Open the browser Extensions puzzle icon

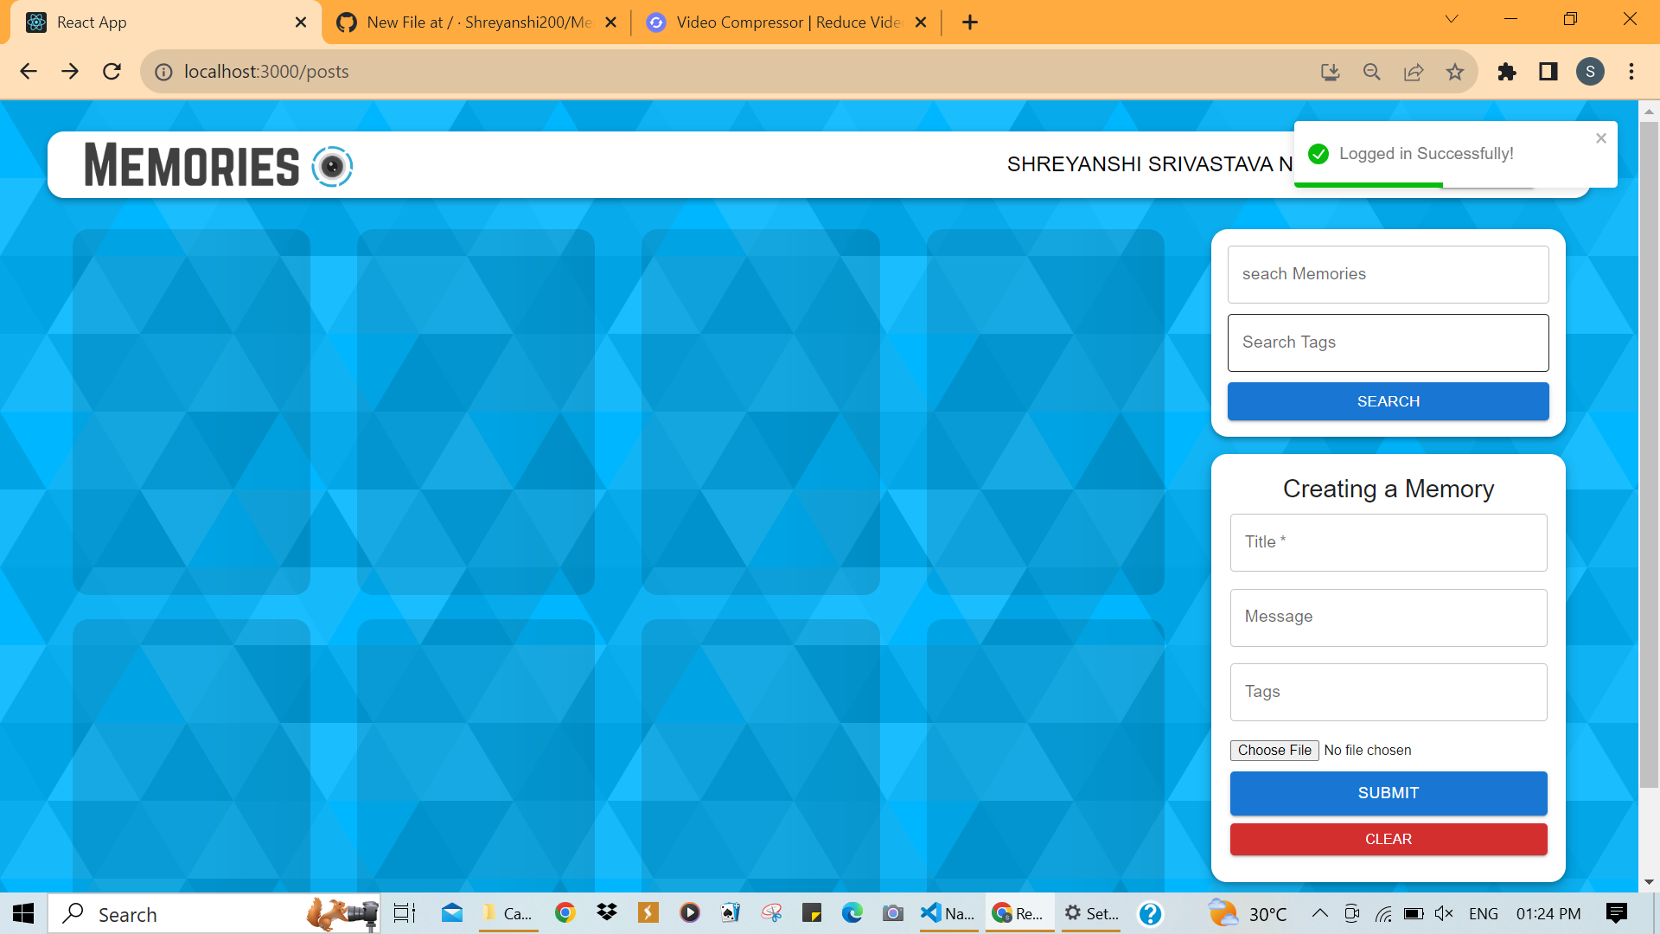(1508, 72)
